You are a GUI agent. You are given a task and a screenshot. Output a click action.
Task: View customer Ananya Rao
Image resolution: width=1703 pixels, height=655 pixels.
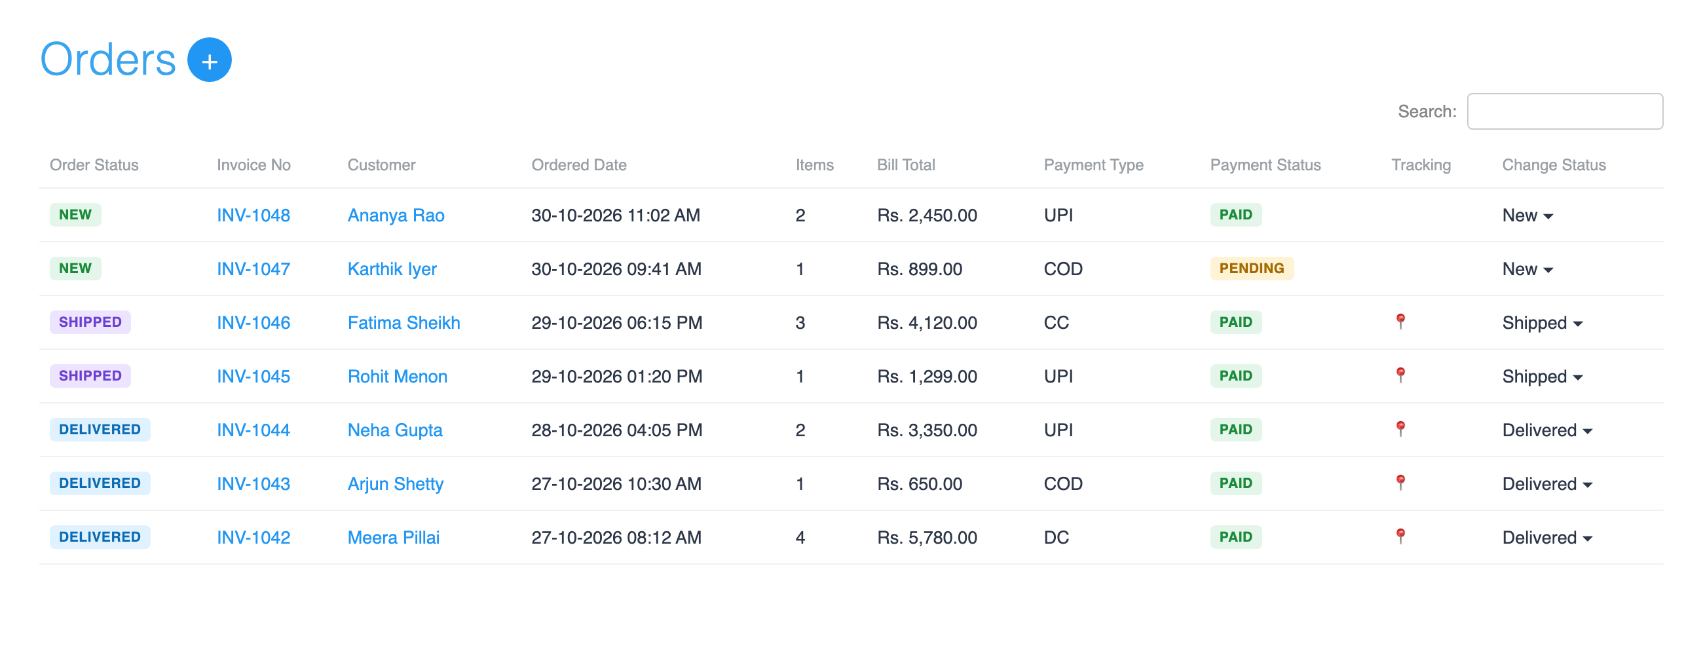(396, 215)
